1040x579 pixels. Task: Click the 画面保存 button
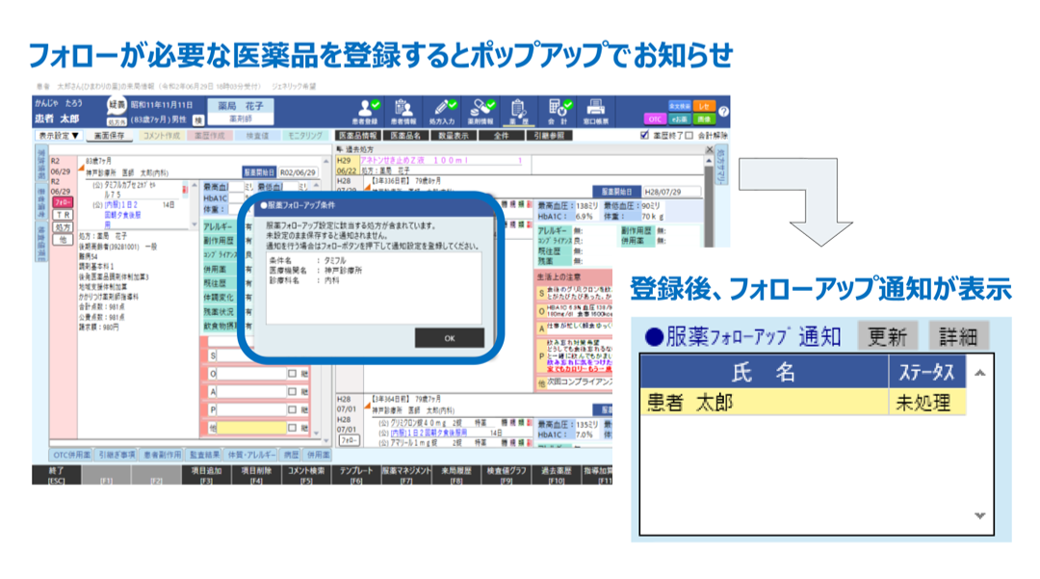[x=109, y=135]
